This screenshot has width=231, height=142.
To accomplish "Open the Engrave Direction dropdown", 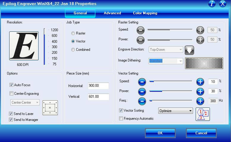I will (166, 50).
